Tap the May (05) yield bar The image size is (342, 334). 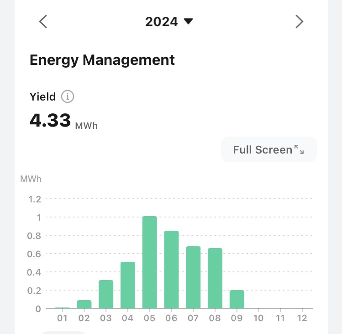pyautogui.click(x=149, y=262)
